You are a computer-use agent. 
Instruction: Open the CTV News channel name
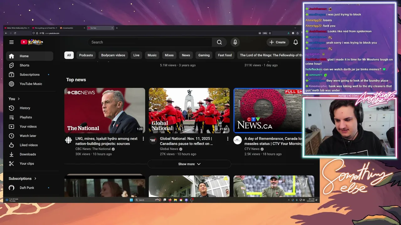pos(252,149)
